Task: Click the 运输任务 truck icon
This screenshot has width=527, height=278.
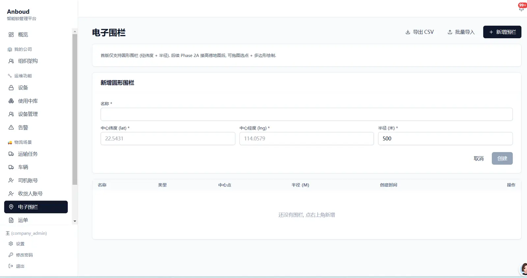Action: 11,154
